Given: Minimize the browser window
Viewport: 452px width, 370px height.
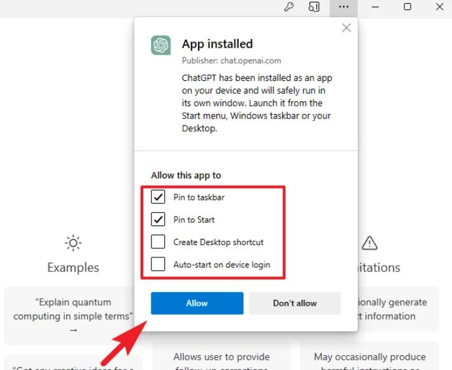Looking at the screenshot, I should 376,6.
